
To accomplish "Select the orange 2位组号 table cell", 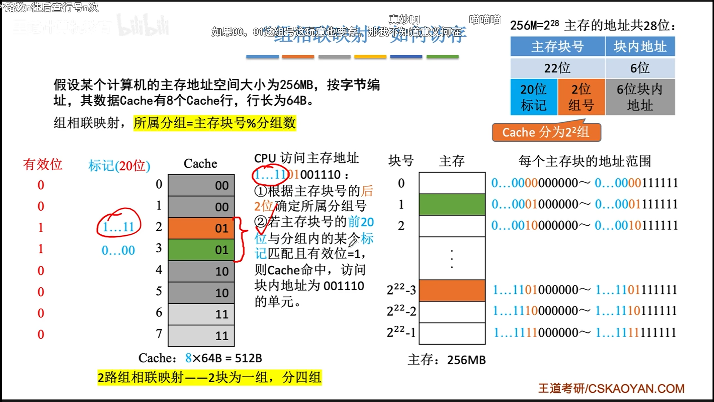I will pos(581,97).
